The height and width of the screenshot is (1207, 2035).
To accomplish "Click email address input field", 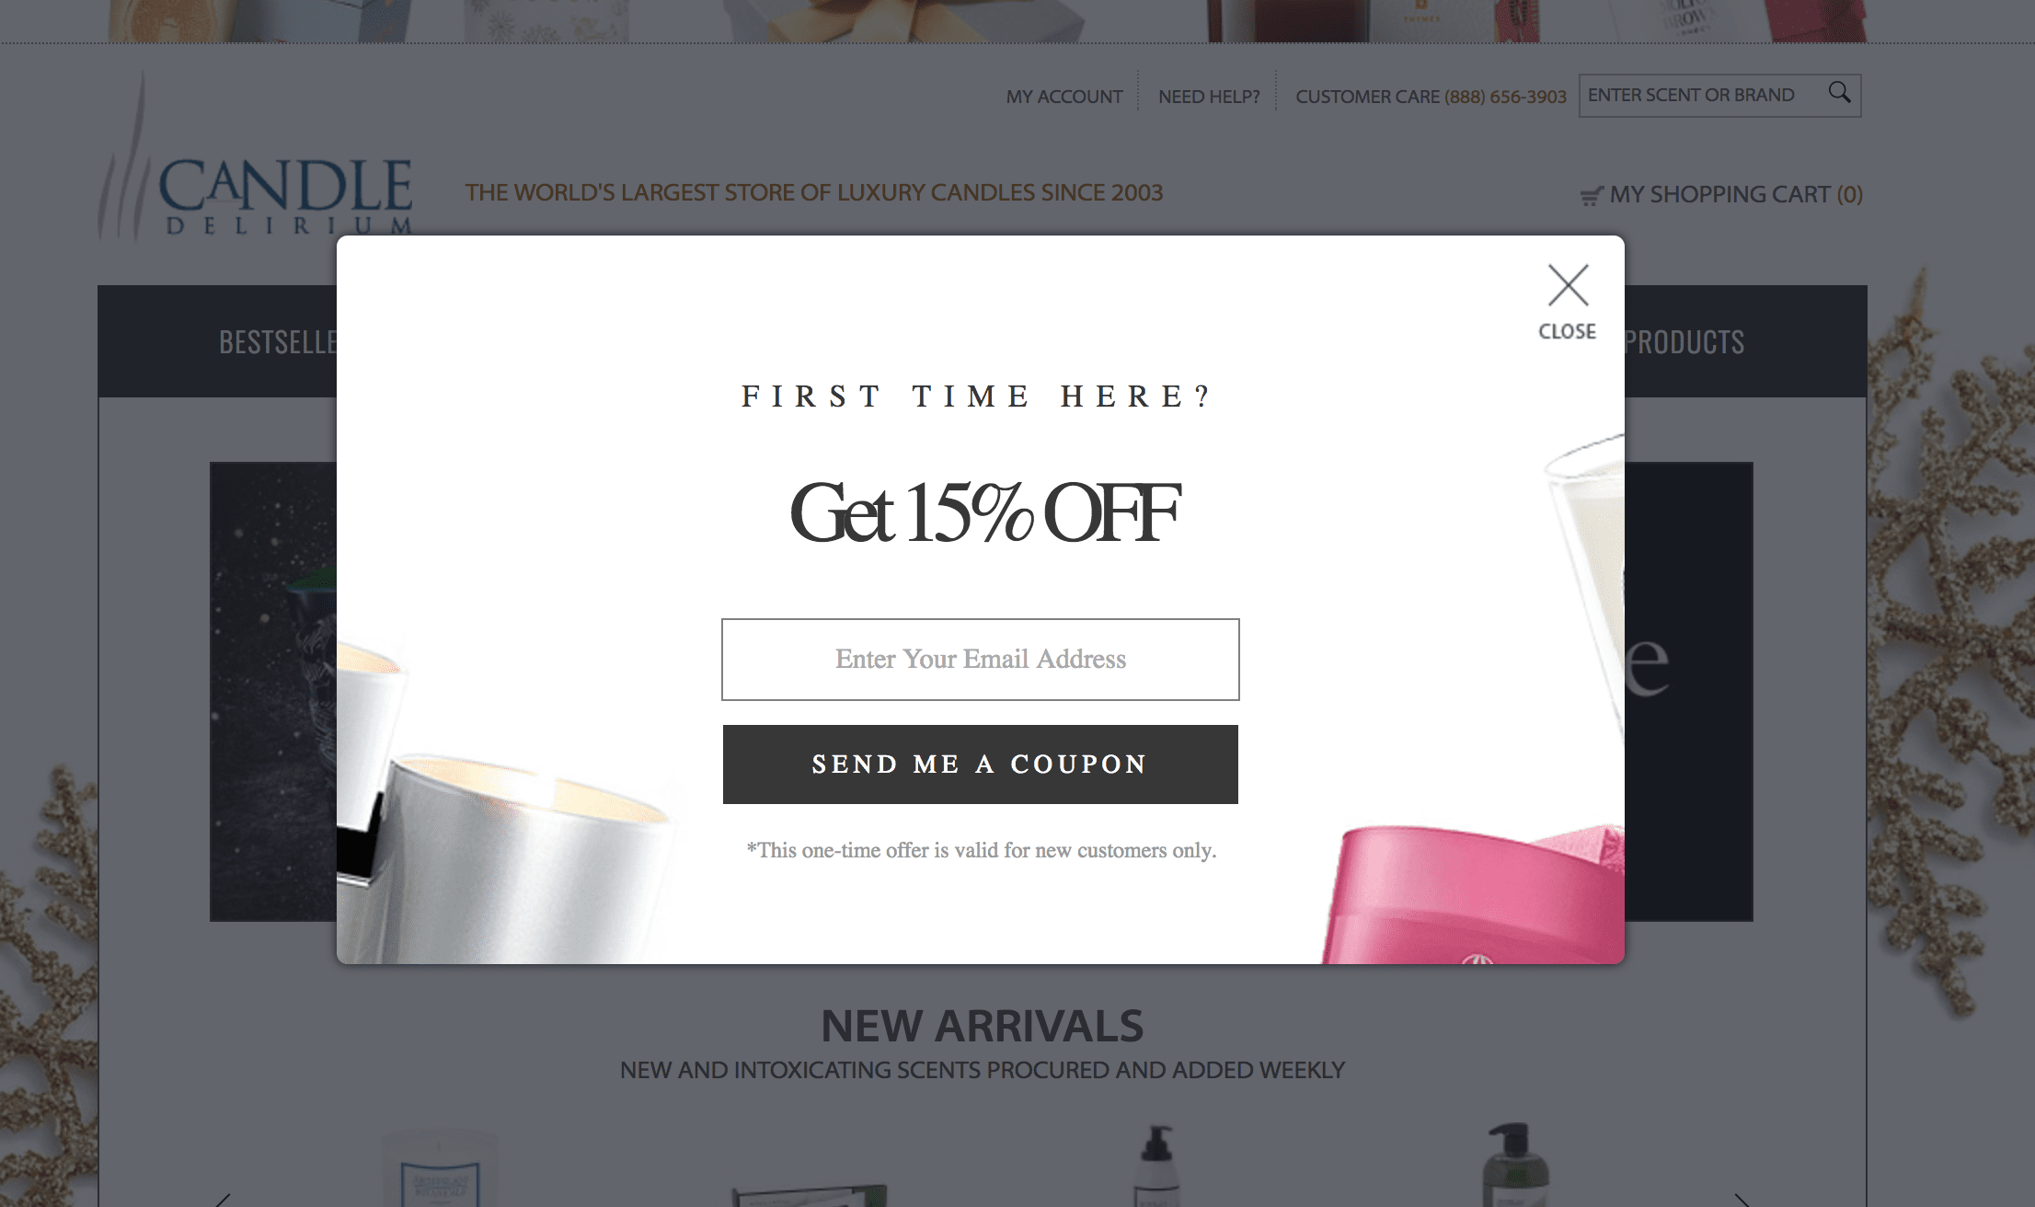I will point(981,660).
